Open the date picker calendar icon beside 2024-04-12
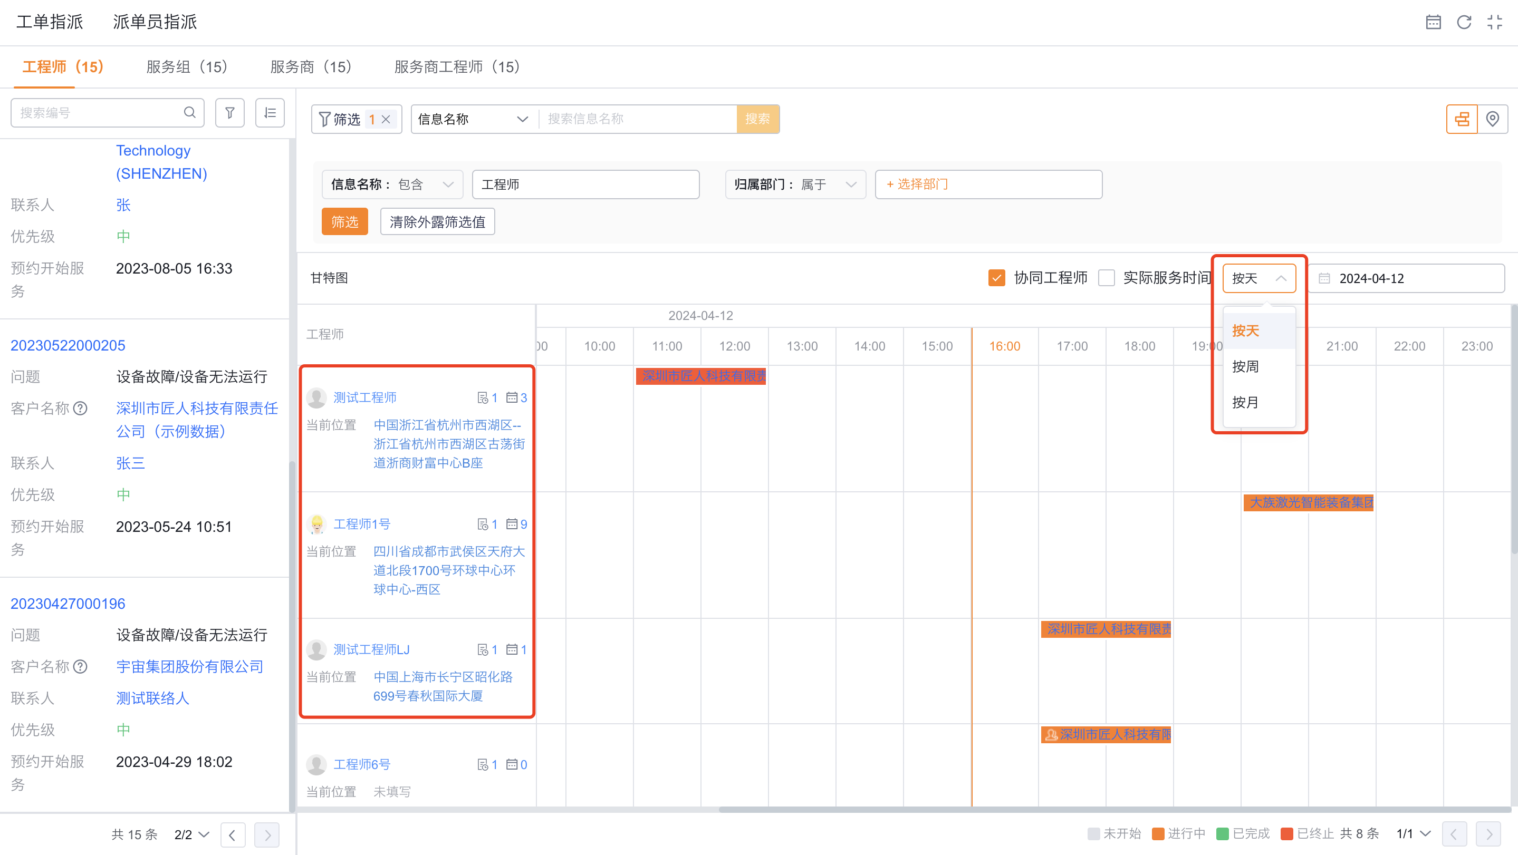Screen dimensions: 1518x855 click(x=1324, y=278)
